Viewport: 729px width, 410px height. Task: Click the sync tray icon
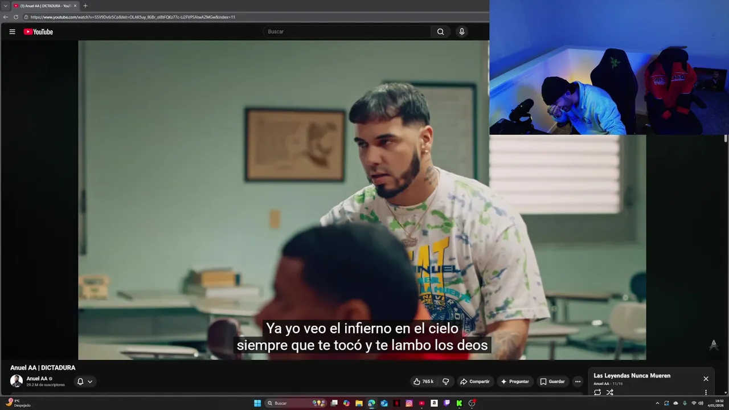(x=666, y=403)
